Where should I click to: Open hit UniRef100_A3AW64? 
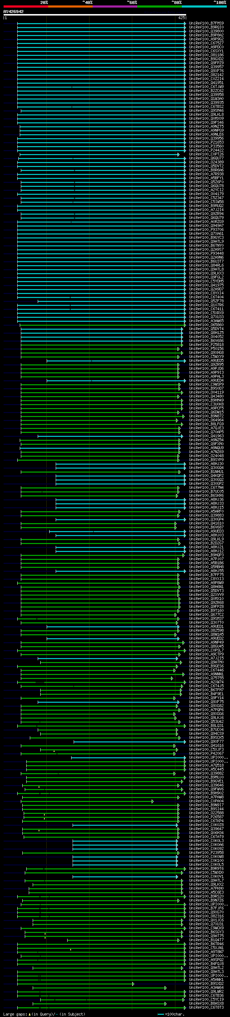point(206,987)
